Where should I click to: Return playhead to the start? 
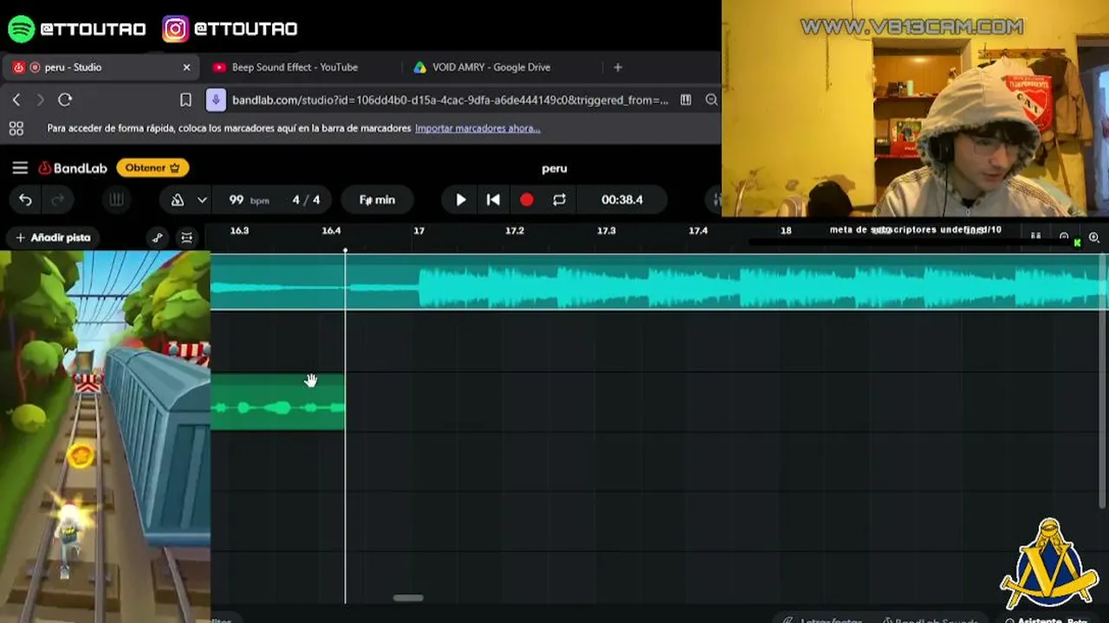493,200
